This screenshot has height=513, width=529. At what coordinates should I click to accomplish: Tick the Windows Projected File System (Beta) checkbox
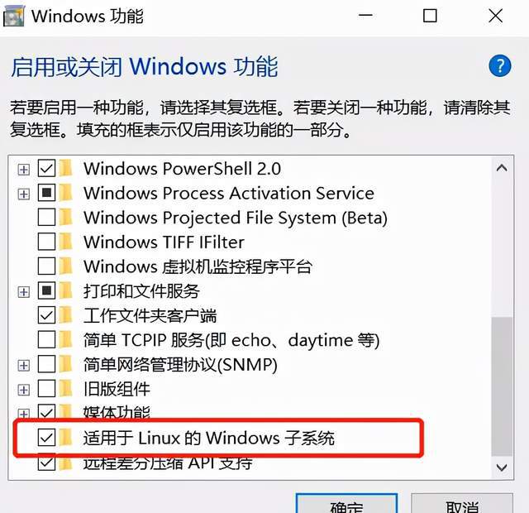(46, 217)
